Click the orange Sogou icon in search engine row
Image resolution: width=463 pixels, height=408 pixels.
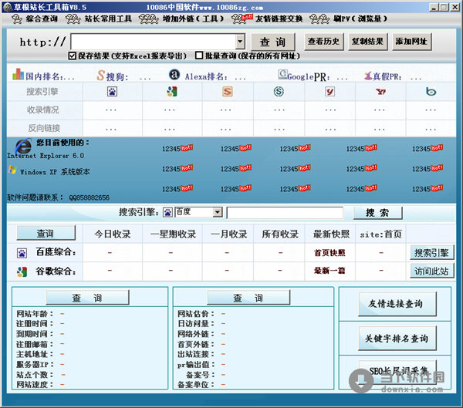[227, 91]
